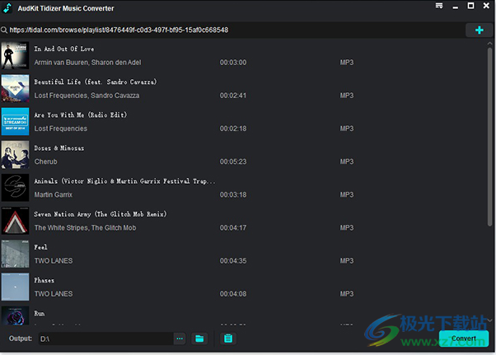Viewport: 496px width, 355px height.
Task: Click track title Phases
Action: [44, 280]
